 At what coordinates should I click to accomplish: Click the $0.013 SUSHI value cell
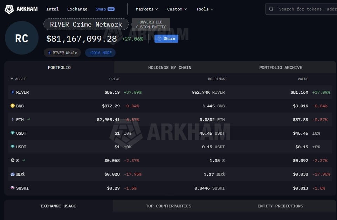(x=301, y=188)
